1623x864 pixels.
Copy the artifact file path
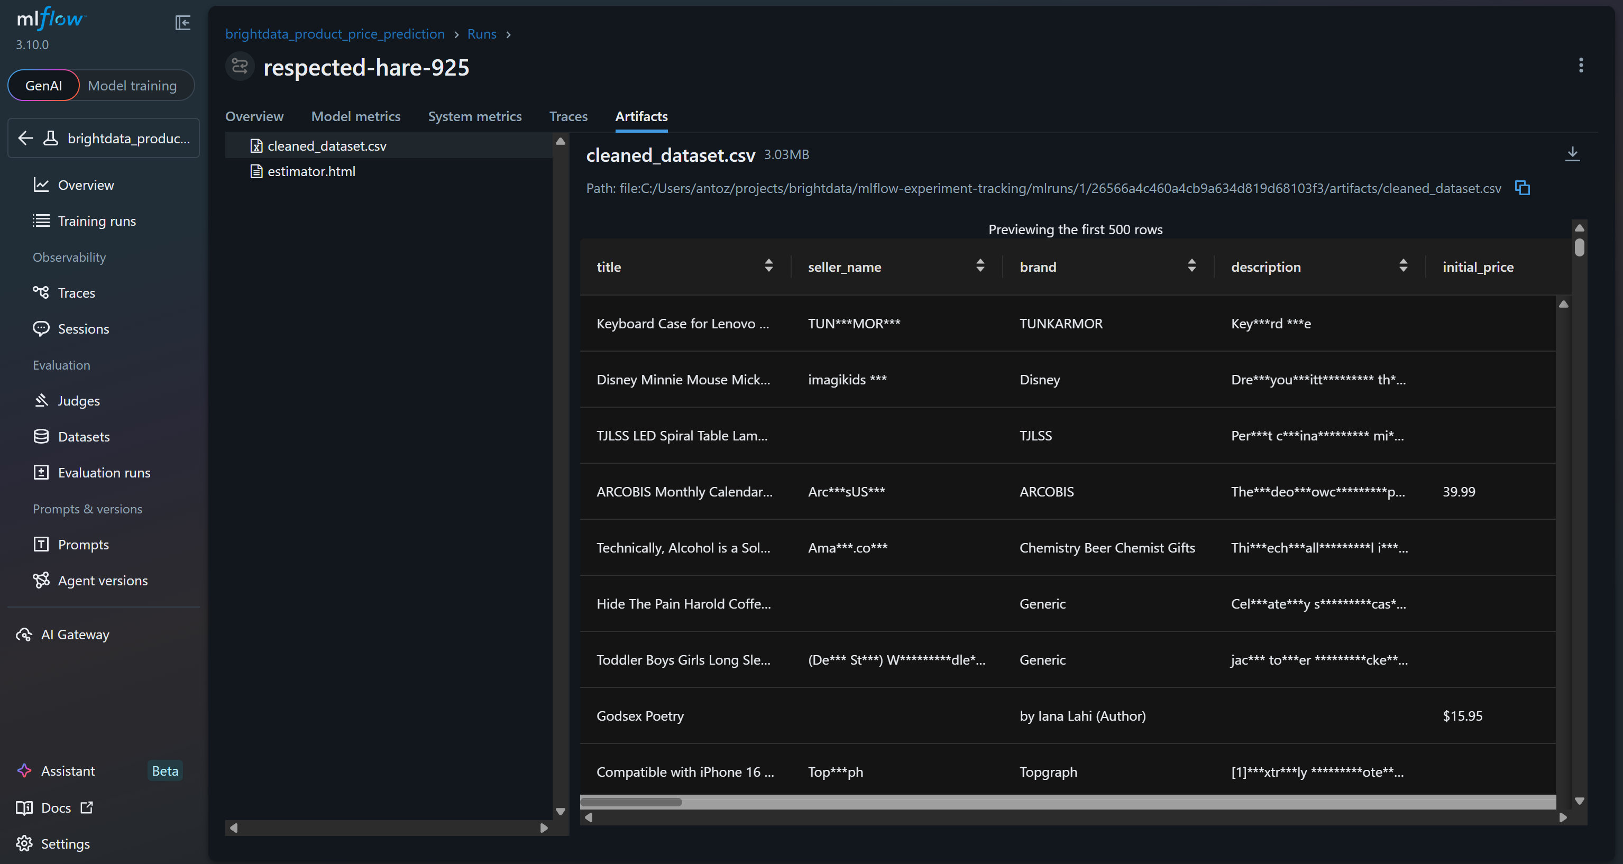coord(1523,188)
